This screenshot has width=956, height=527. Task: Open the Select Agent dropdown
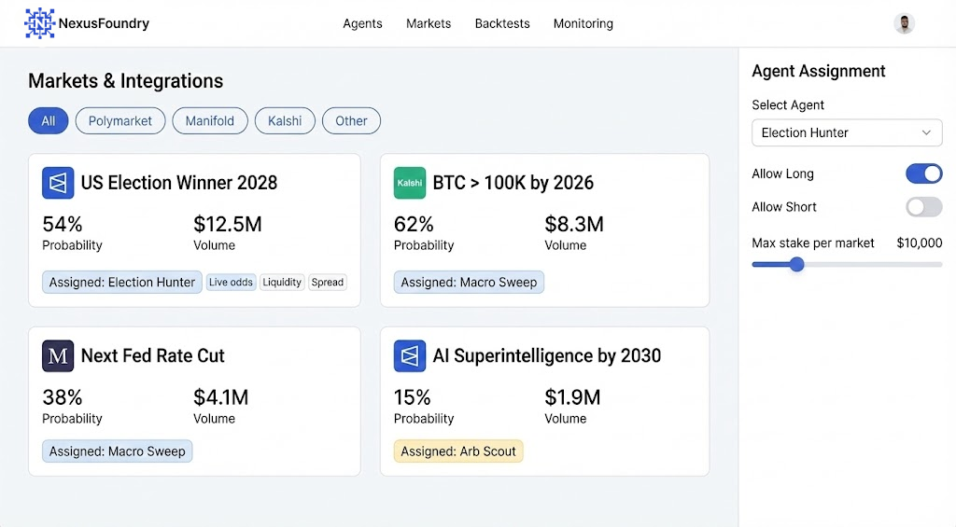pos(847,132)
